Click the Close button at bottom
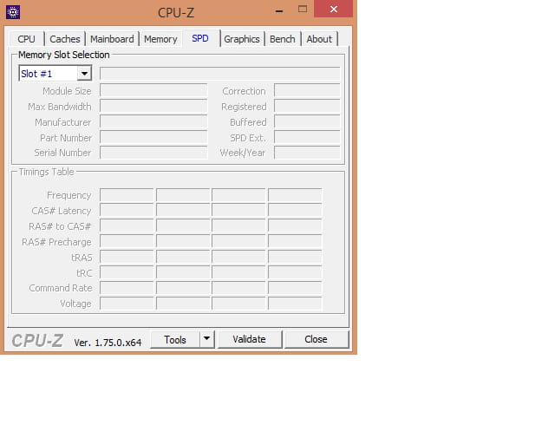The image size is (555, 438). 316,340
